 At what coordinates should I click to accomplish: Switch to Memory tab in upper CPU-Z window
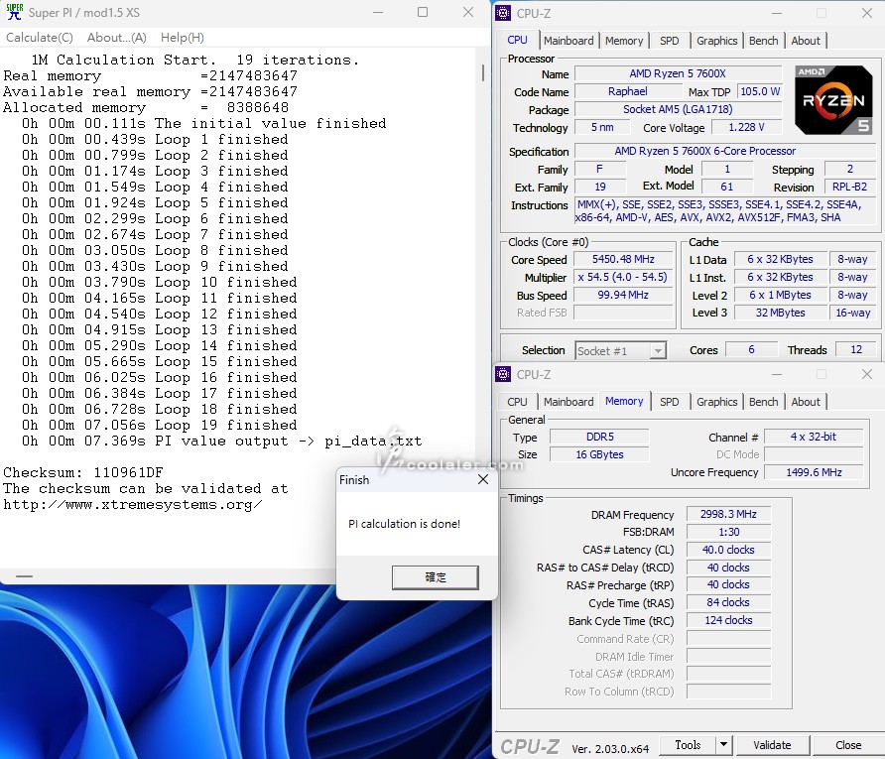[624, 41]
